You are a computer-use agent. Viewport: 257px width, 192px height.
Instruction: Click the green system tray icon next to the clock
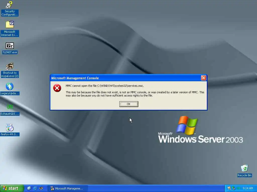(x=238, y=188)
